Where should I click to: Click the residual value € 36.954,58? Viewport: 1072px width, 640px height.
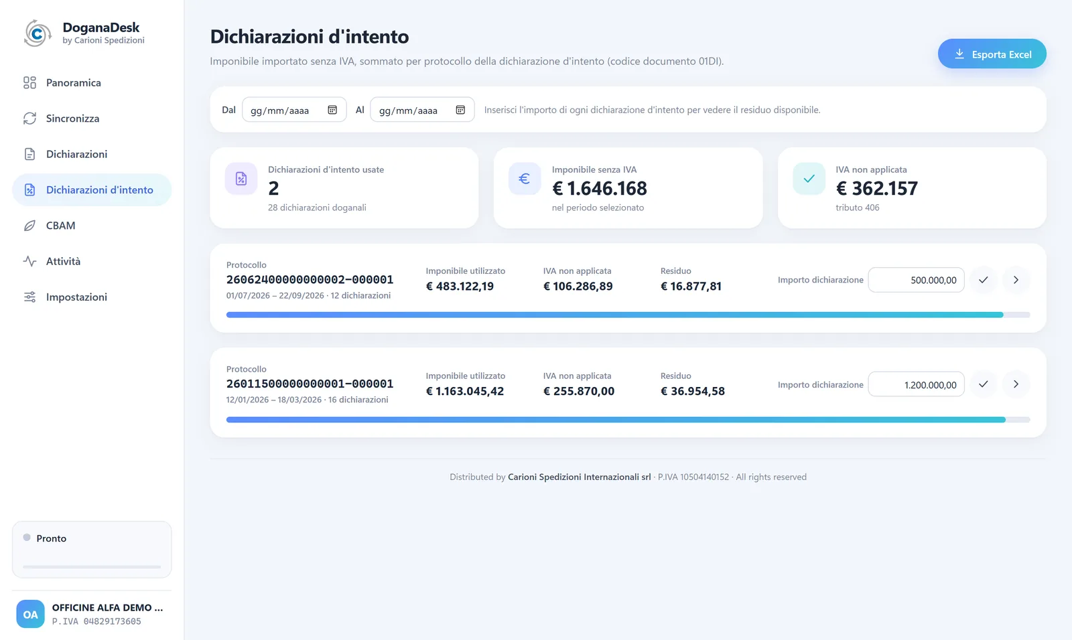693,391
